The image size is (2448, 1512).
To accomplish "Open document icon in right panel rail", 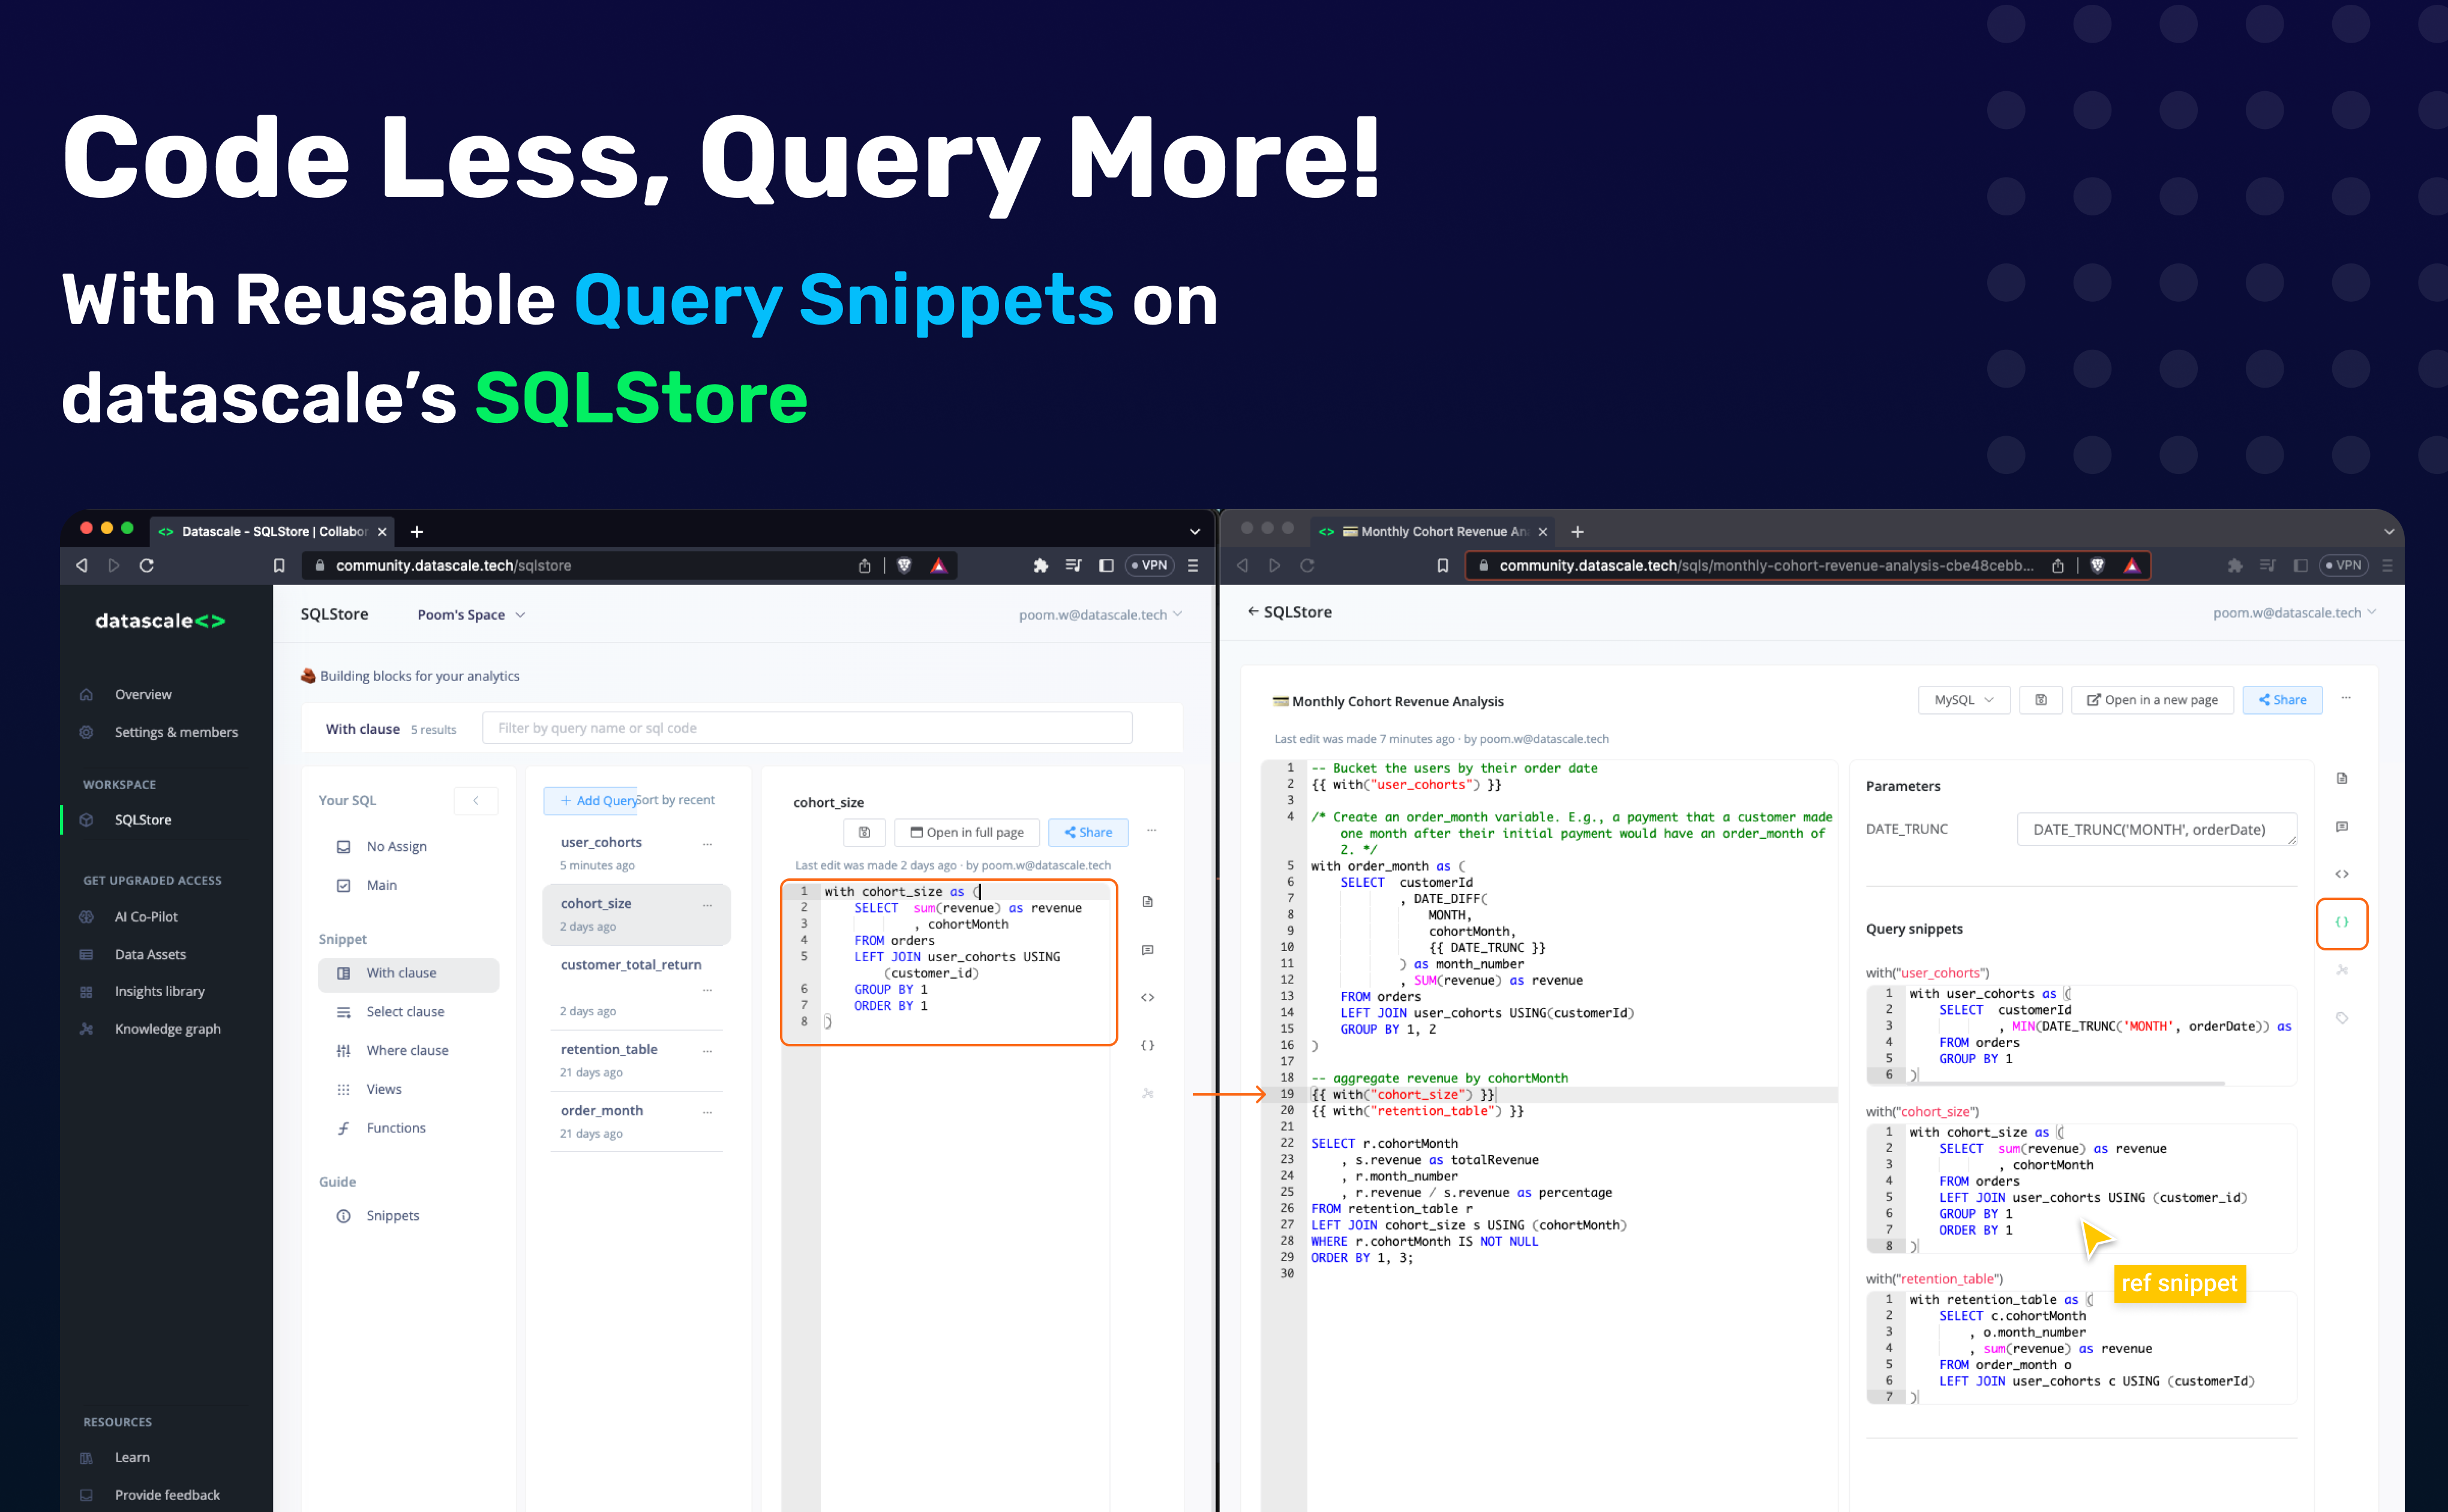I will tap(2342, 779).
